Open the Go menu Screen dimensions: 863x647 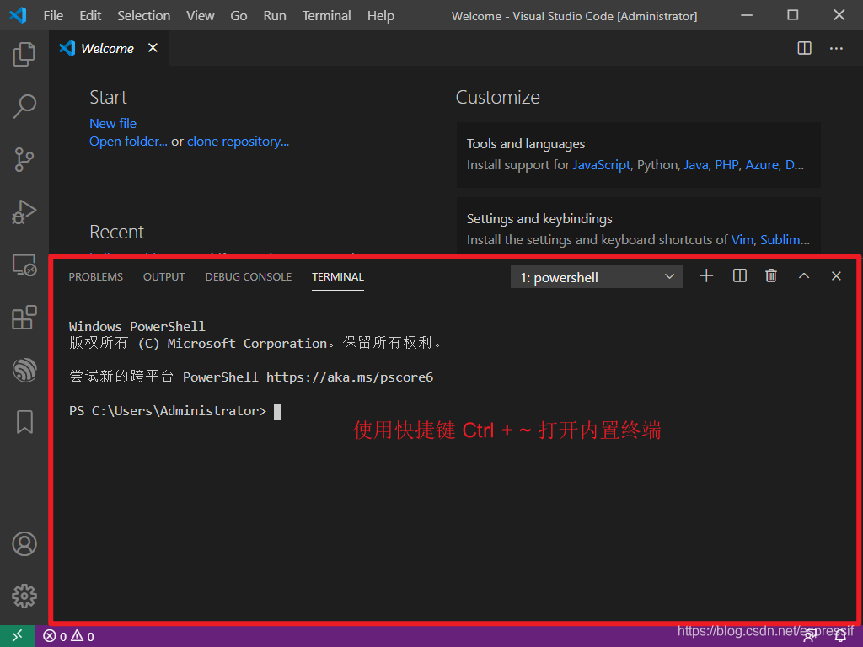pyautogui.click(x=239, y=16)
